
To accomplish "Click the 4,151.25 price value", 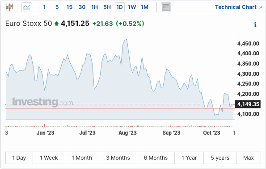I will pos(75,24).
